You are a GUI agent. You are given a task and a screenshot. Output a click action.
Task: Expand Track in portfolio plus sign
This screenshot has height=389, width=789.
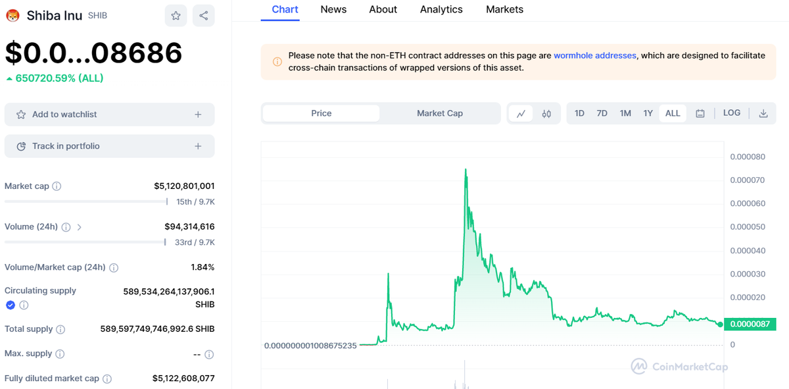[198, 146]
